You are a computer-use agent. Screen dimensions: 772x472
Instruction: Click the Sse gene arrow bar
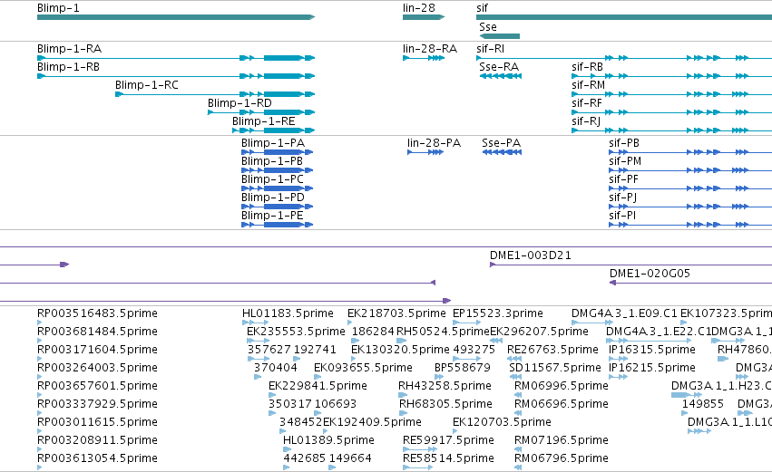click(x=499, y=36)
